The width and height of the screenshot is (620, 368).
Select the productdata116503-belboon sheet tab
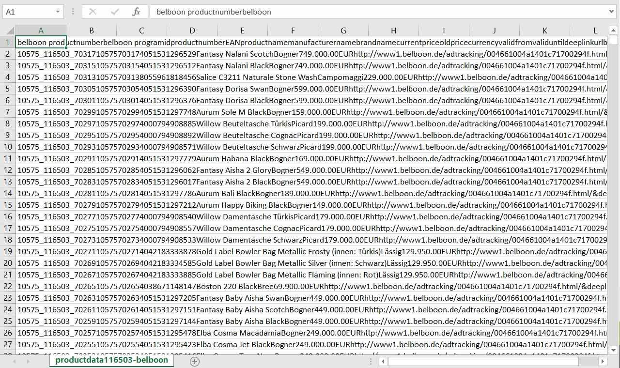pos(112,361)
